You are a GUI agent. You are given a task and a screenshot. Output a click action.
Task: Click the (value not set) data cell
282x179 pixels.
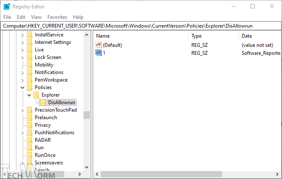tap(257, 45)
